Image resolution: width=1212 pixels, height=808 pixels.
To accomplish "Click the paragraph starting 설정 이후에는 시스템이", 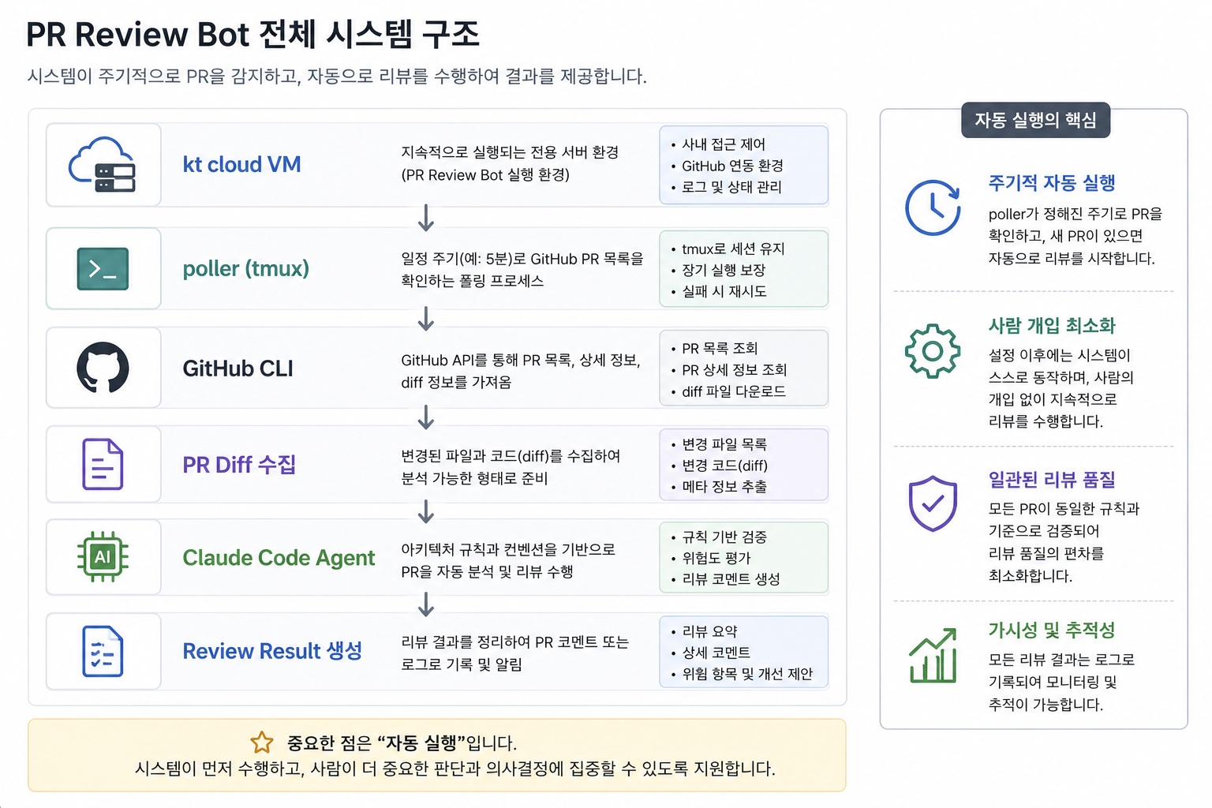I will point(1061,388).
